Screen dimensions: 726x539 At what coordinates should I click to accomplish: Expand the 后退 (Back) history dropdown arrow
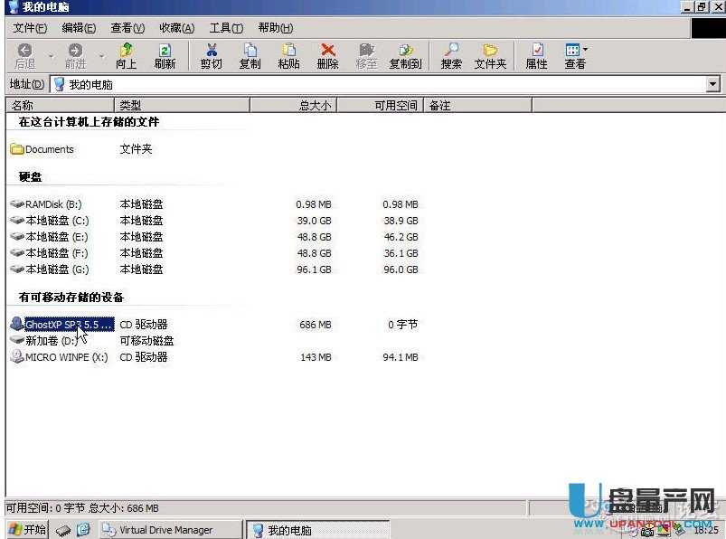pyautogui.click(x=51, y=56)
